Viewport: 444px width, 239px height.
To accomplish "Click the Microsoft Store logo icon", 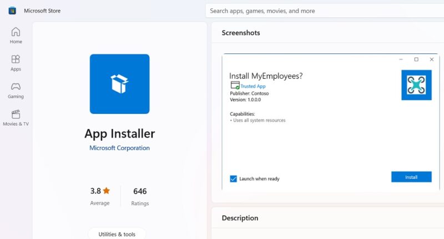I will click(12, 11).
